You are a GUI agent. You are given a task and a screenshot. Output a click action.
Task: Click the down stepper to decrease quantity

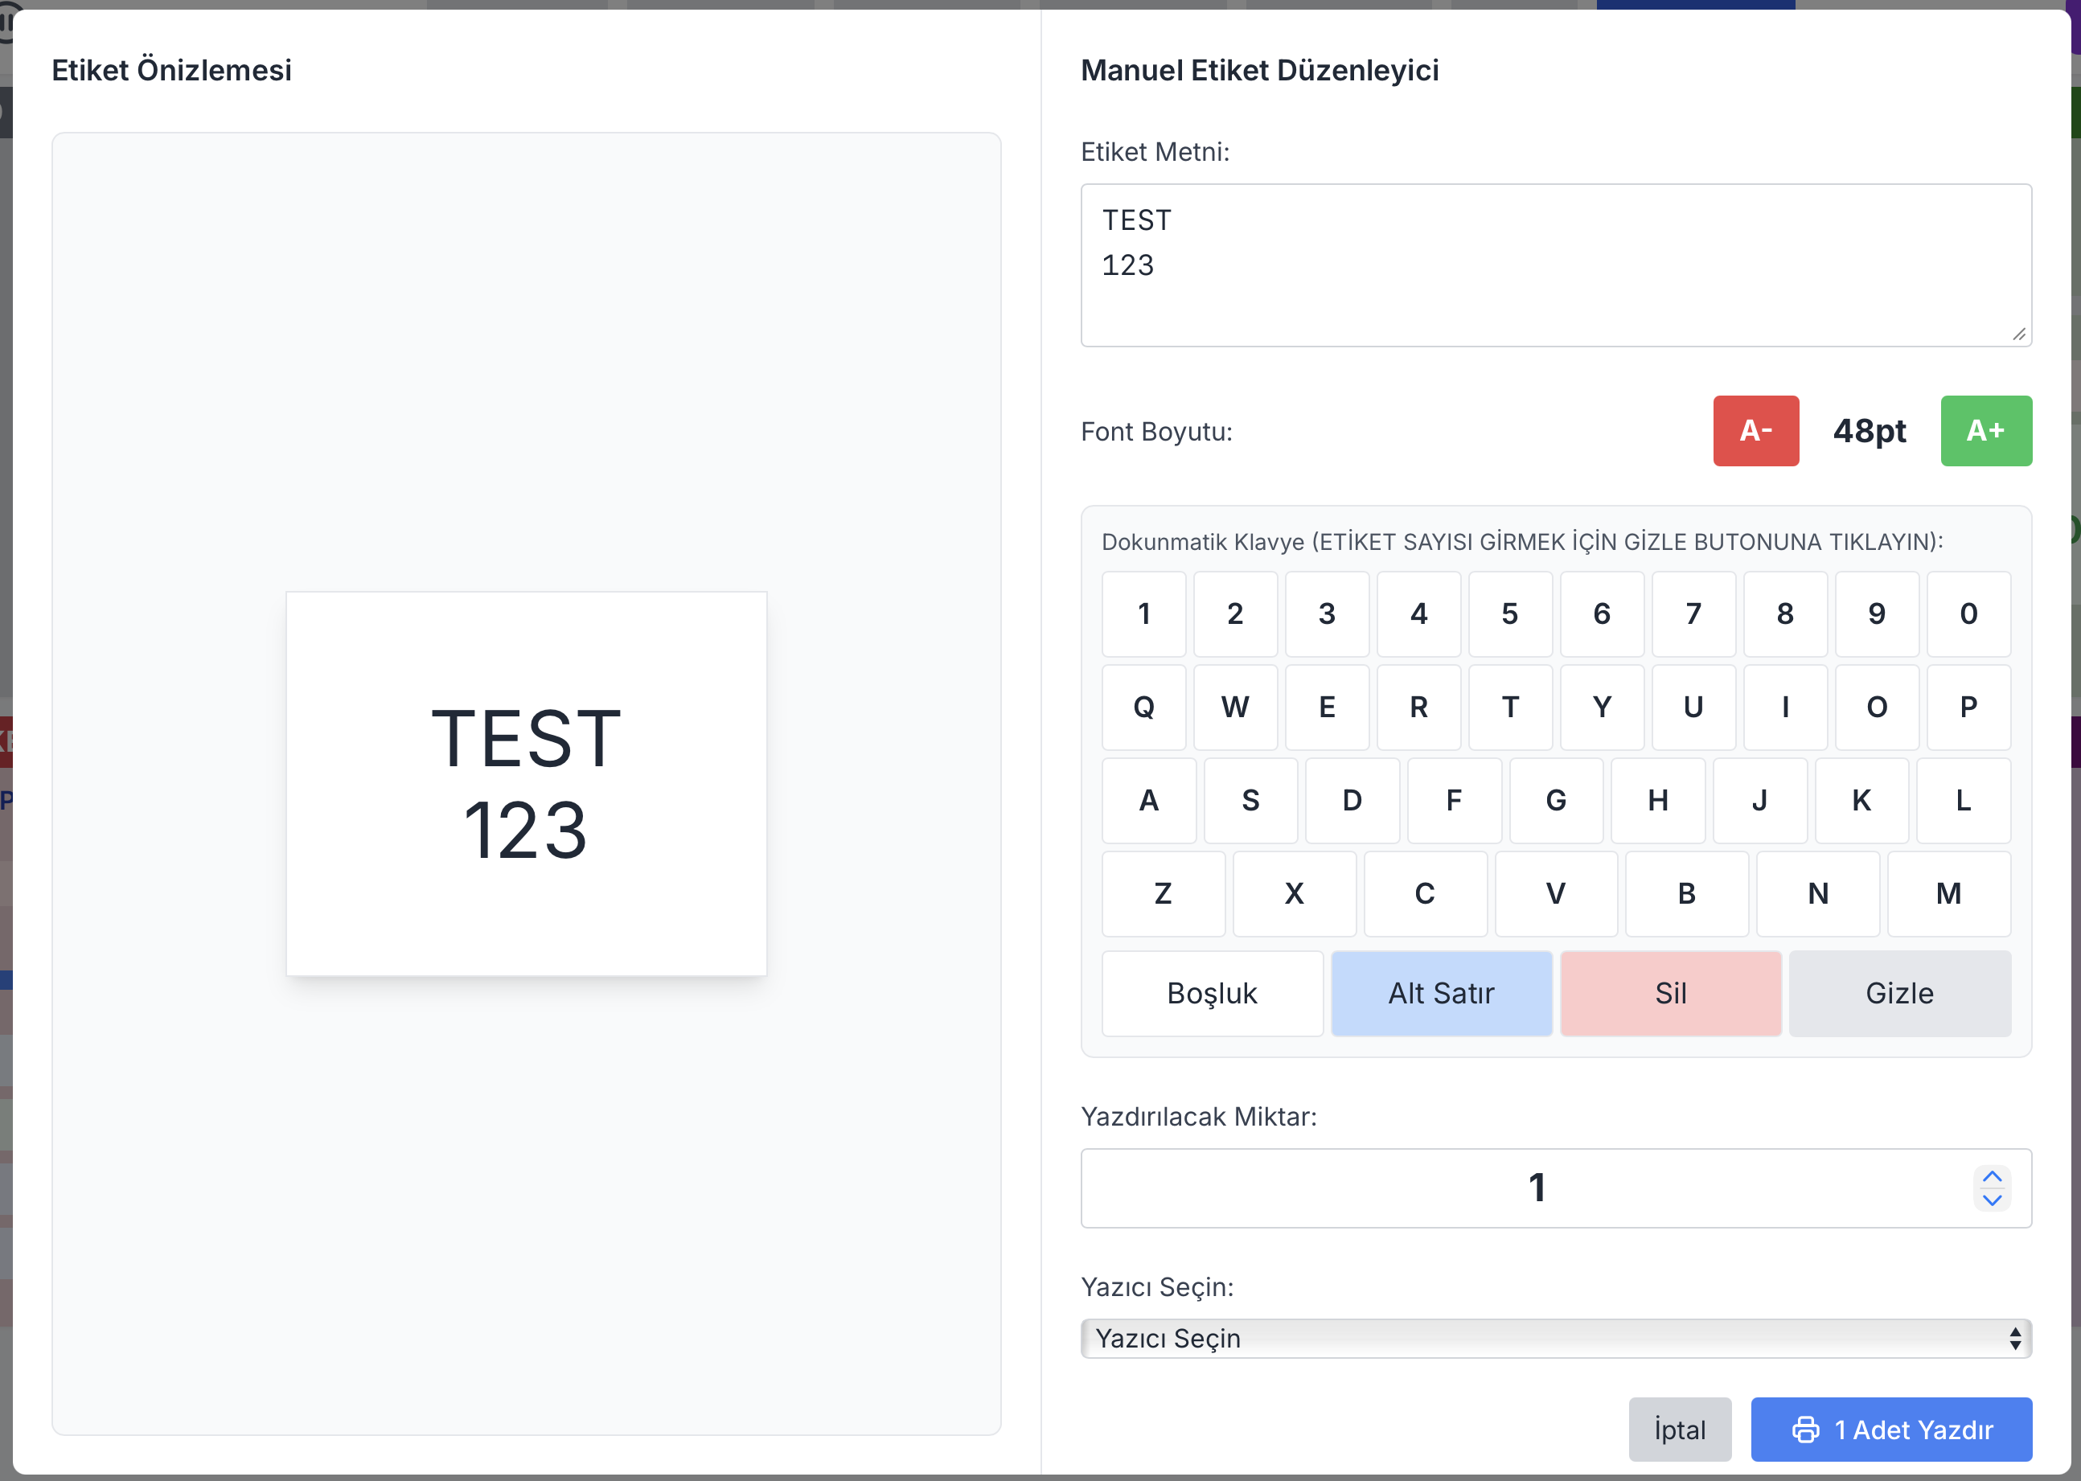[1993, 1200]
